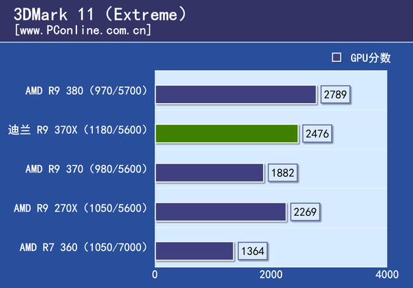This screenshot has width=413, height=288.
Task: Click the AMD R9 270X score bar
Action: (x=221, y=212)
